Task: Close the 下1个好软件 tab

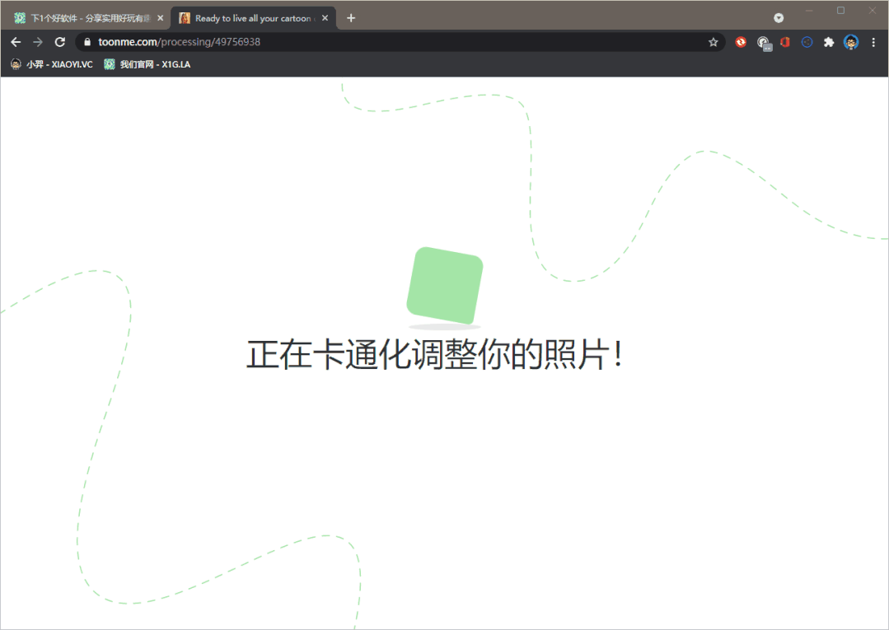Action: pyautogui.click(x=161, y=18)
